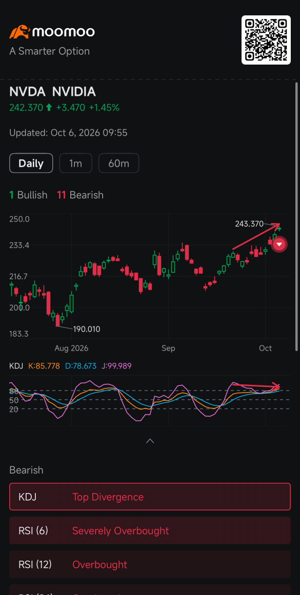300x595 pixels.
Task: Click the green up-arrow next to price
Action: (x=49, y=108)
